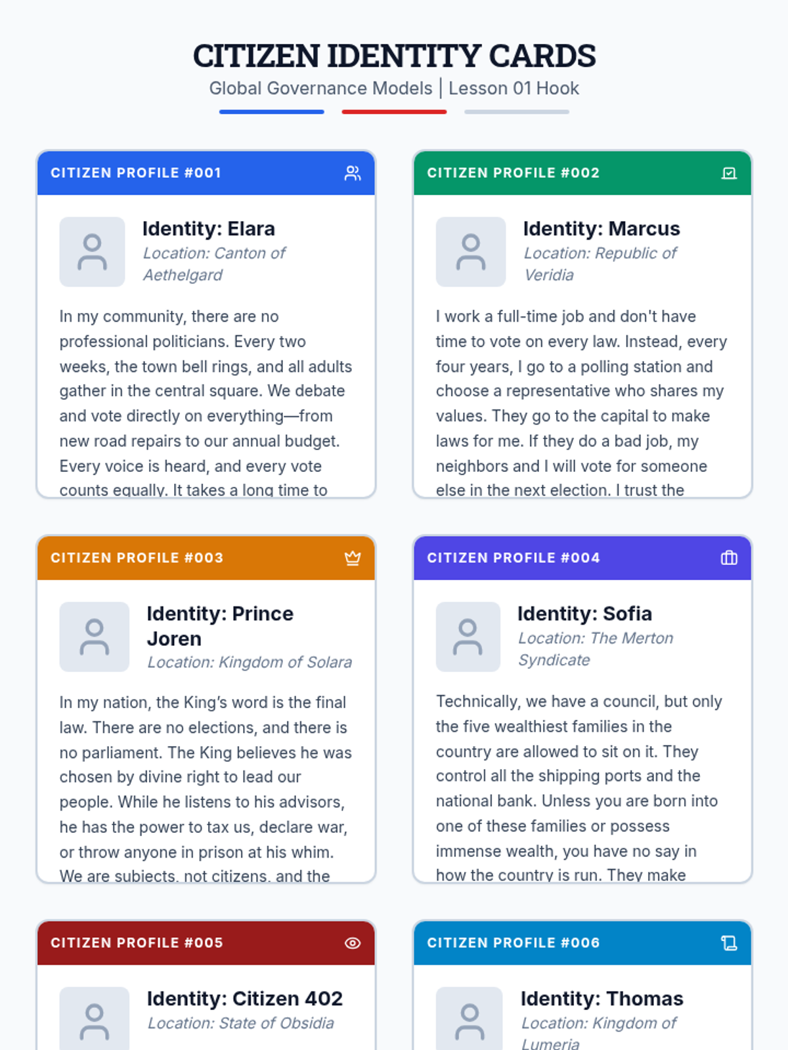Click Elara's description text to expand
The width and height of the screenshot is (788, 1050).
point(206,403)
